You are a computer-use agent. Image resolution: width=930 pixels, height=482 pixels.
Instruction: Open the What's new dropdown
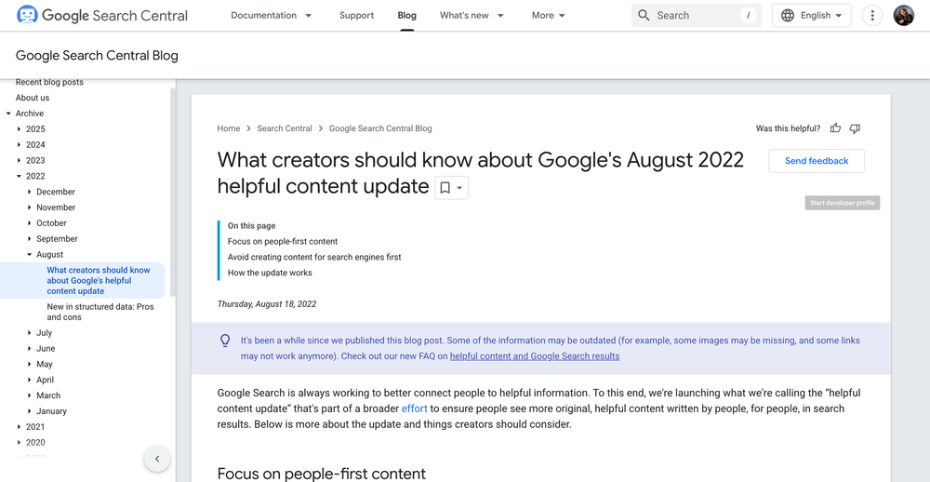click(x=472, y=16)
